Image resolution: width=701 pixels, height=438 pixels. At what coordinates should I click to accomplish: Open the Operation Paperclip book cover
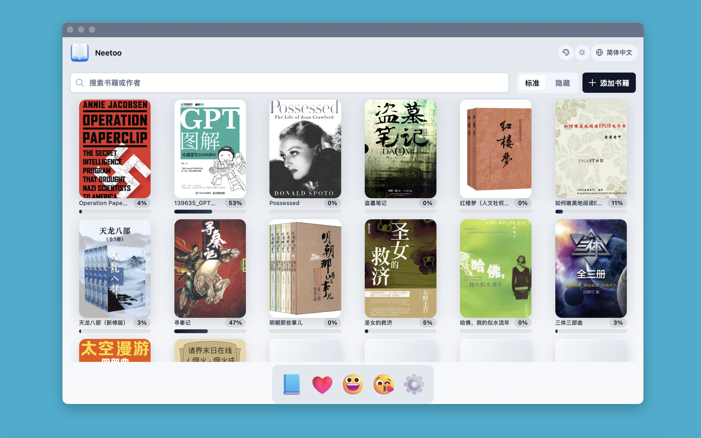[x=115, y=149]
